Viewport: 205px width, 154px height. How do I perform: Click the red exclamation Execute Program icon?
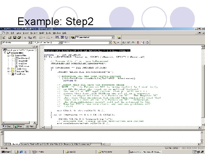138,42
